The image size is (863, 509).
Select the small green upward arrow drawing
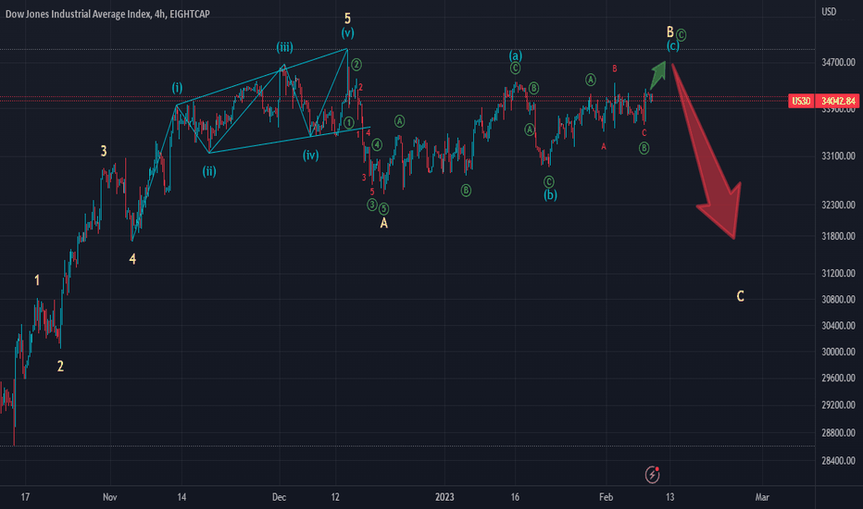click(658, 75)
